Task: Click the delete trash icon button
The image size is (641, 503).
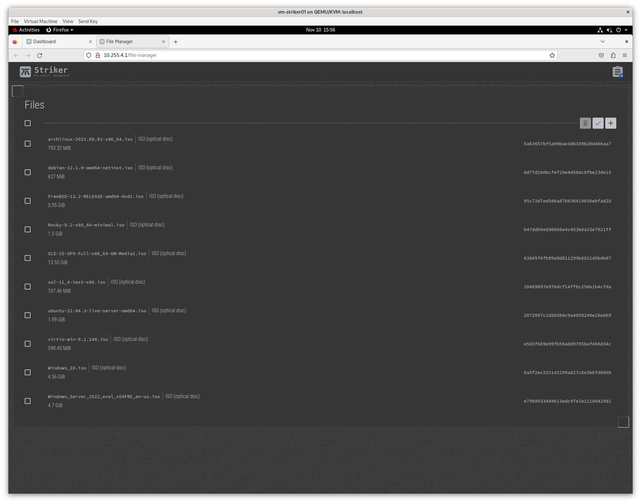Action: tap(585, 123)
